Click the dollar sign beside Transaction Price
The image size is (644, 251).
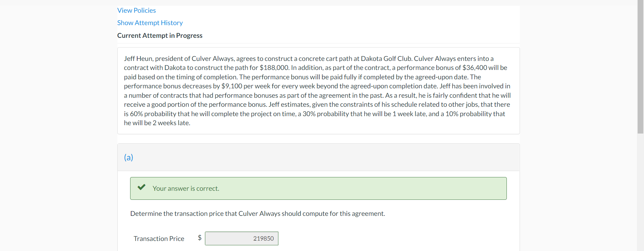199,238
